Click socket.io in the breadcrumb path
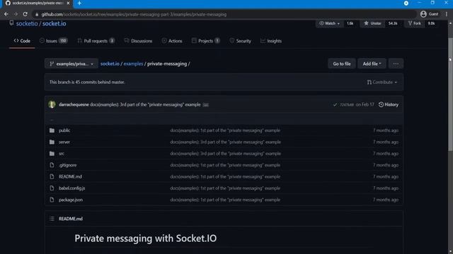The height and width of the screenshot is (254, 453). pos(110,64)
